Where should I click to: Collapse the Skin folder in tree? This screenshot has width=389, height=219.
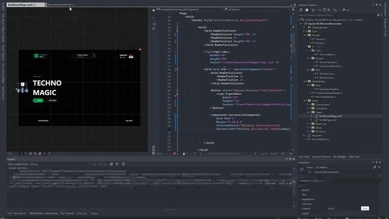308,70
